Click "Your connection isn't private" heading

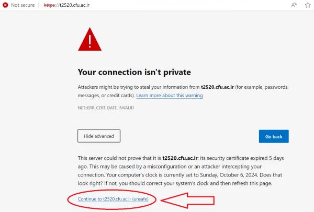134,72
